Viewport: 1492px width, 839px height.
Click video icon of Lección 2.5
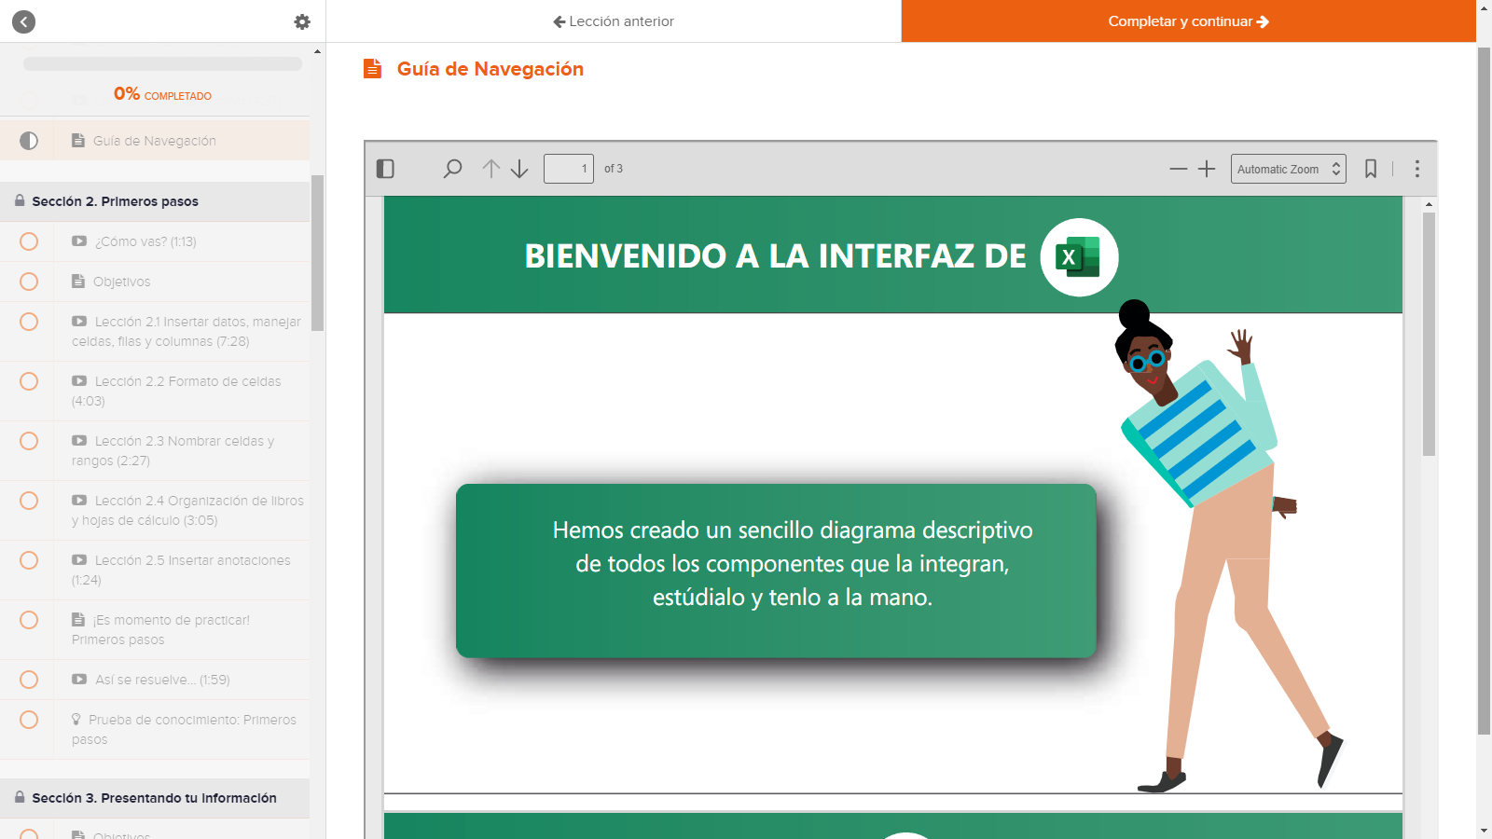[x=79, y=559]
